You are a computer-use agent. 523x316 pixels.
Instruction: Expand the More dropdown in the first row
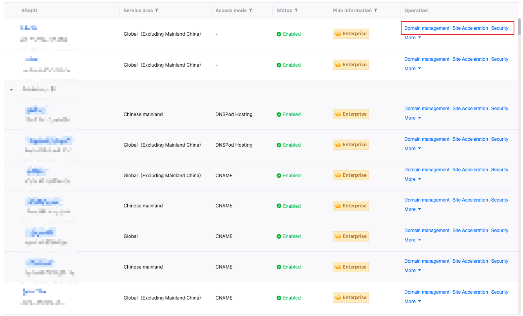pyautogui.click(x=413, y=38)
